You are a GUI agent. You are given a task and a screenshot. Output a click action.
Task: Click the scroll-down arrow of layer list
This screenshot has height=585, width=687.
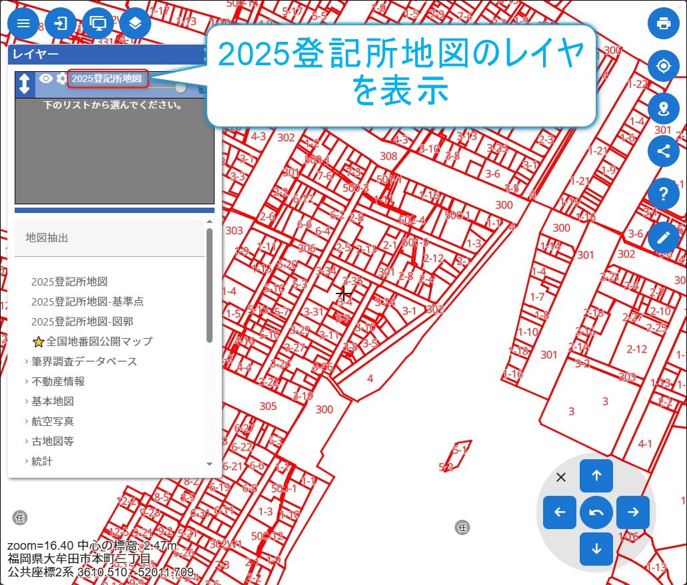click(x=209, y=464)
